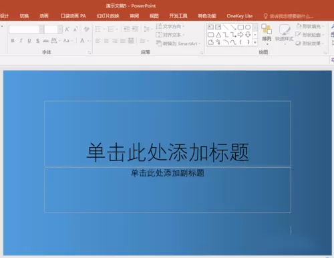Open 开发工具 developer tab
The height and width of the screenshot is (258, 334).
tap(178, 16)
